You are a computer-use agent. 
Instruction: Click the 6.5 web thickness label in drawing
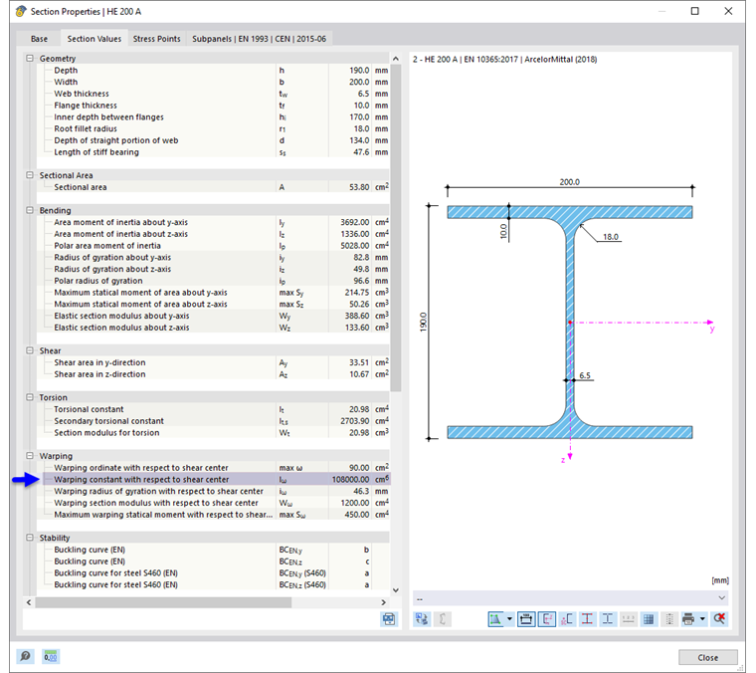[585, 375]
